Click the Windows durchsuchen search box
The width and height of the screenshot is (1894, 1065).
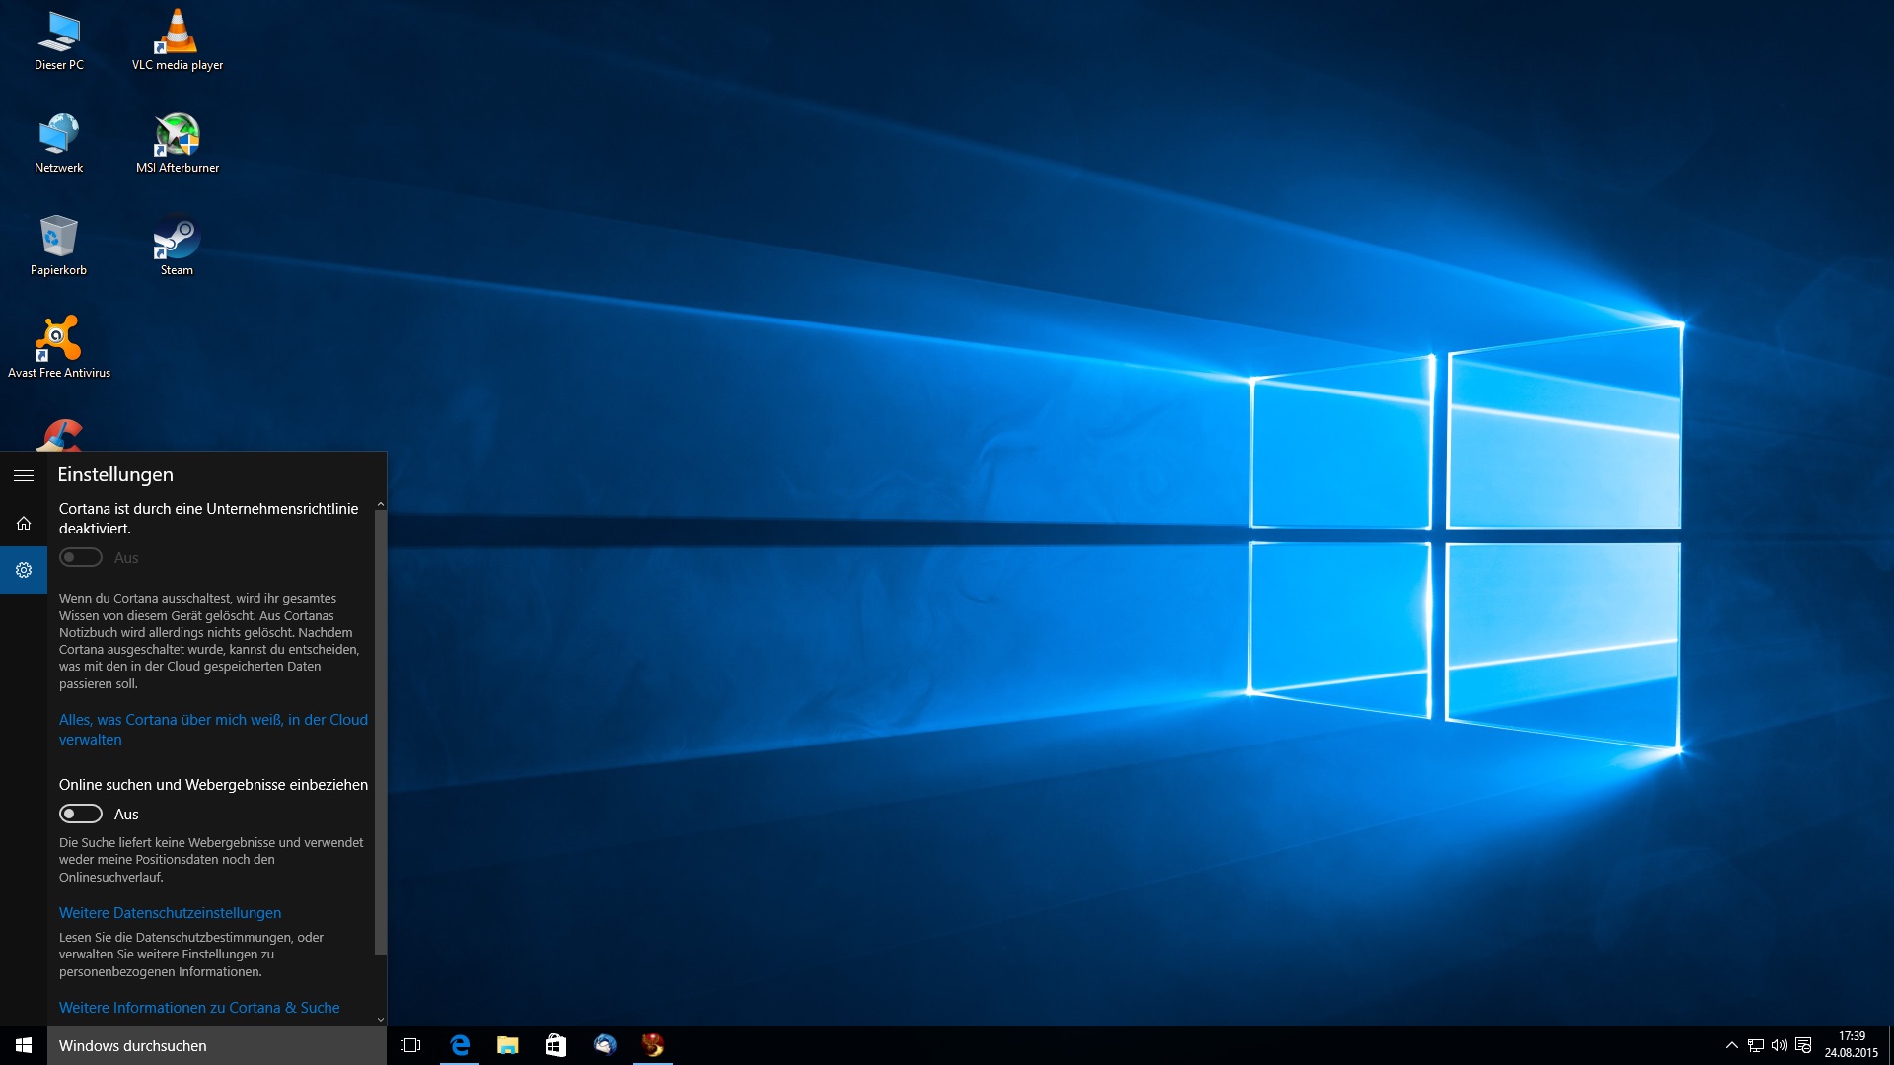click(217, 1045)
